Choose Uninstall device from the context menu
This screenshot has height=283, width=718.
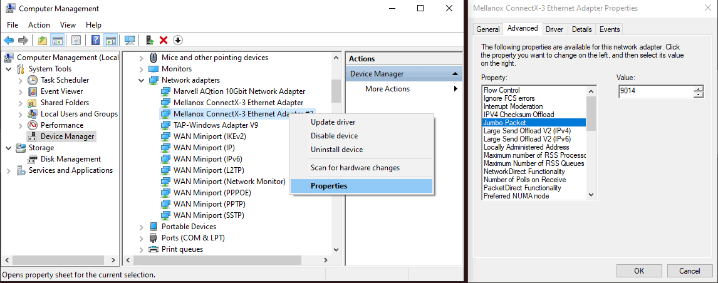pos(362,149)
